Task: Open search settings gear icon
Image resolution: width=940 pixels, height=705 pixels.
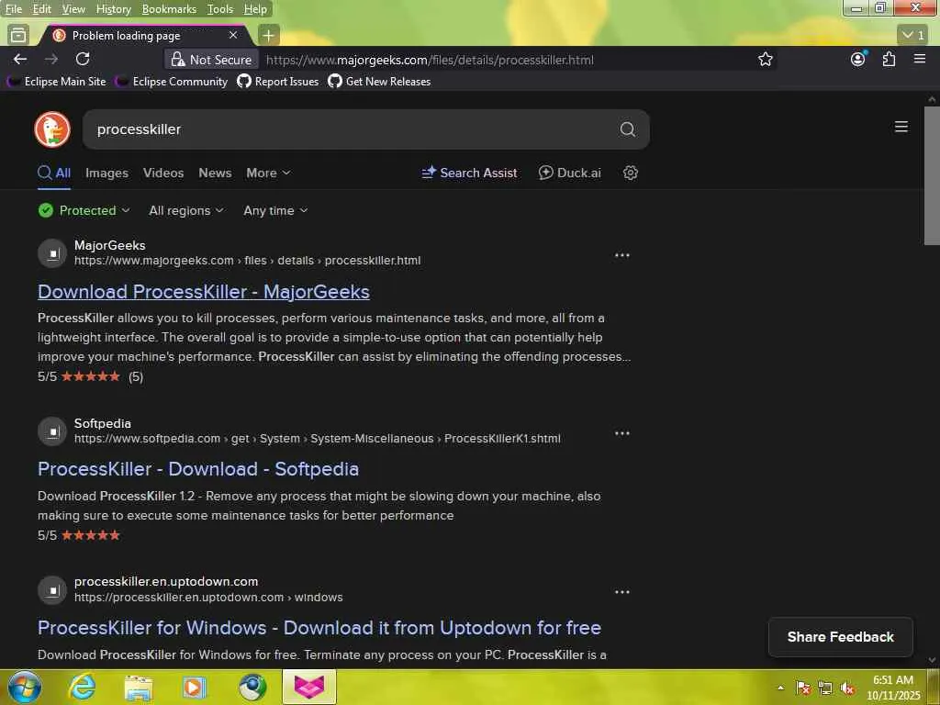Action: coord(630,173)
